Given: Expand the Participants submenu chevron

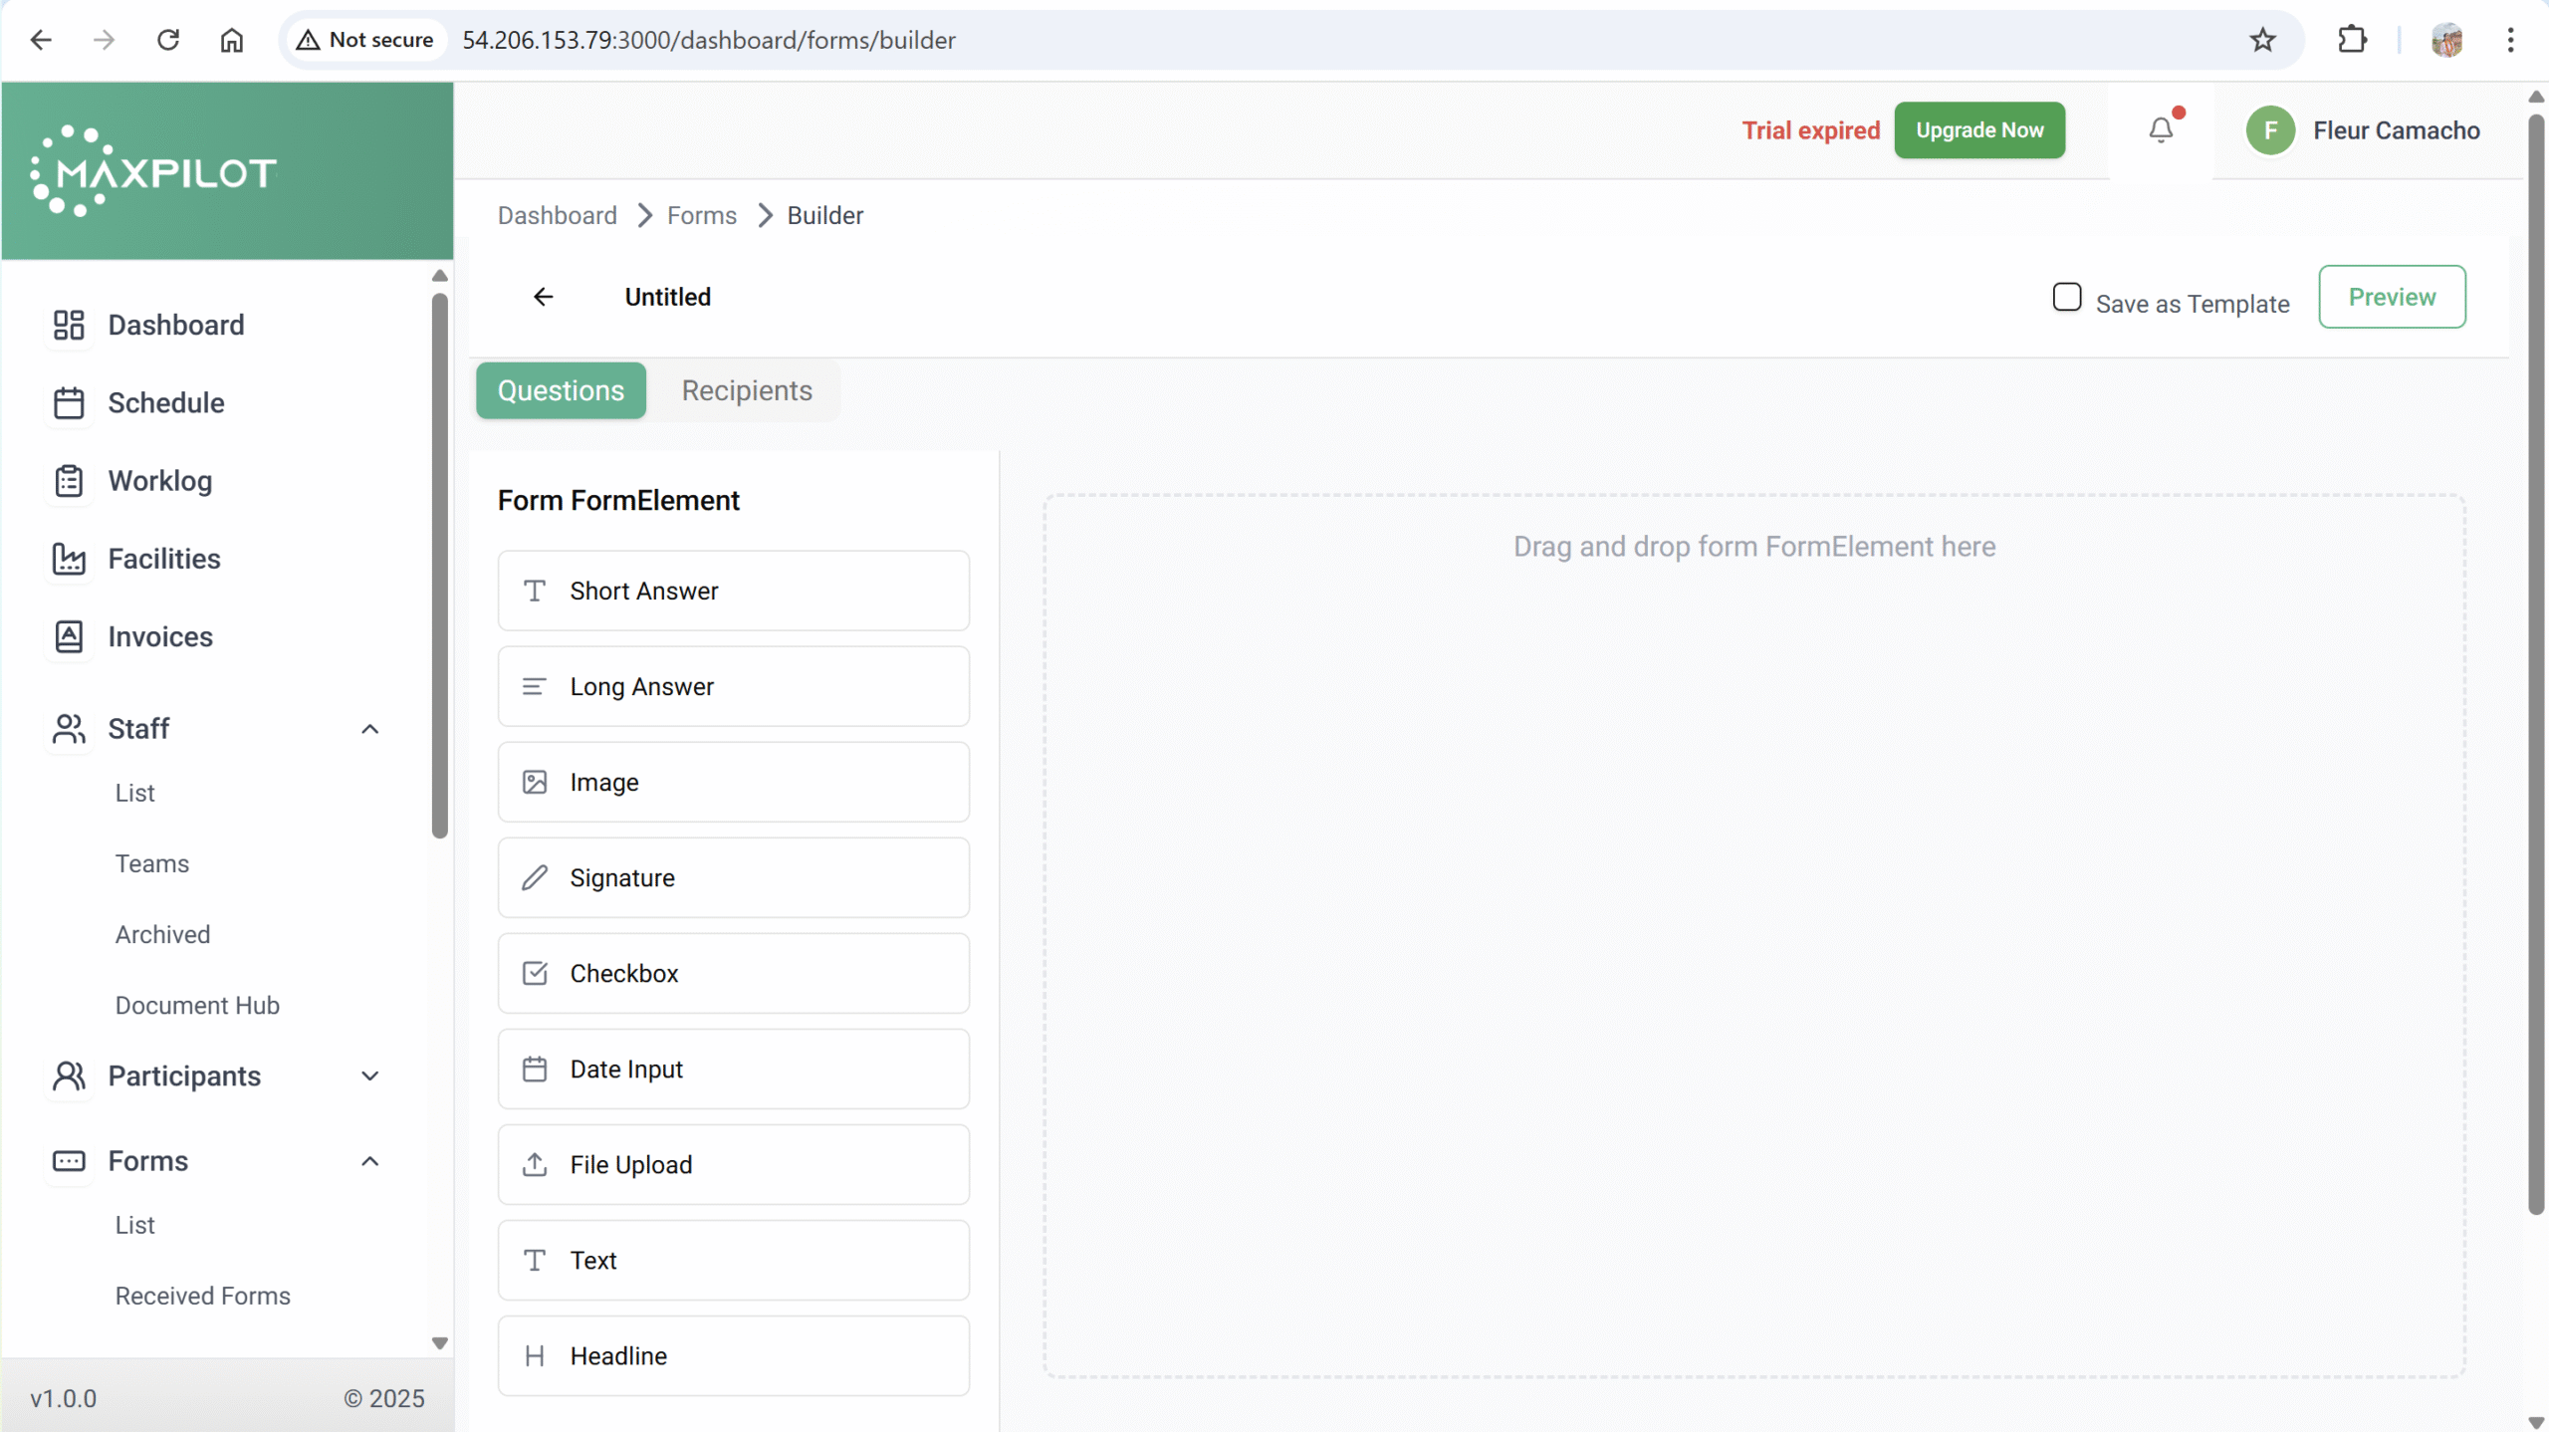Looking at the screenshot, I should pyautogui.click(x=369, y=1075).
